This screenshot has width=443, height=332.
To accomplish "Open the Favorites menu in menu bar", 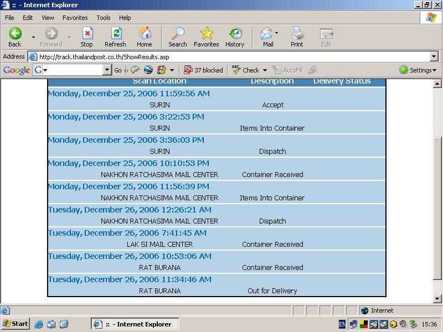I will click(75, 18).
